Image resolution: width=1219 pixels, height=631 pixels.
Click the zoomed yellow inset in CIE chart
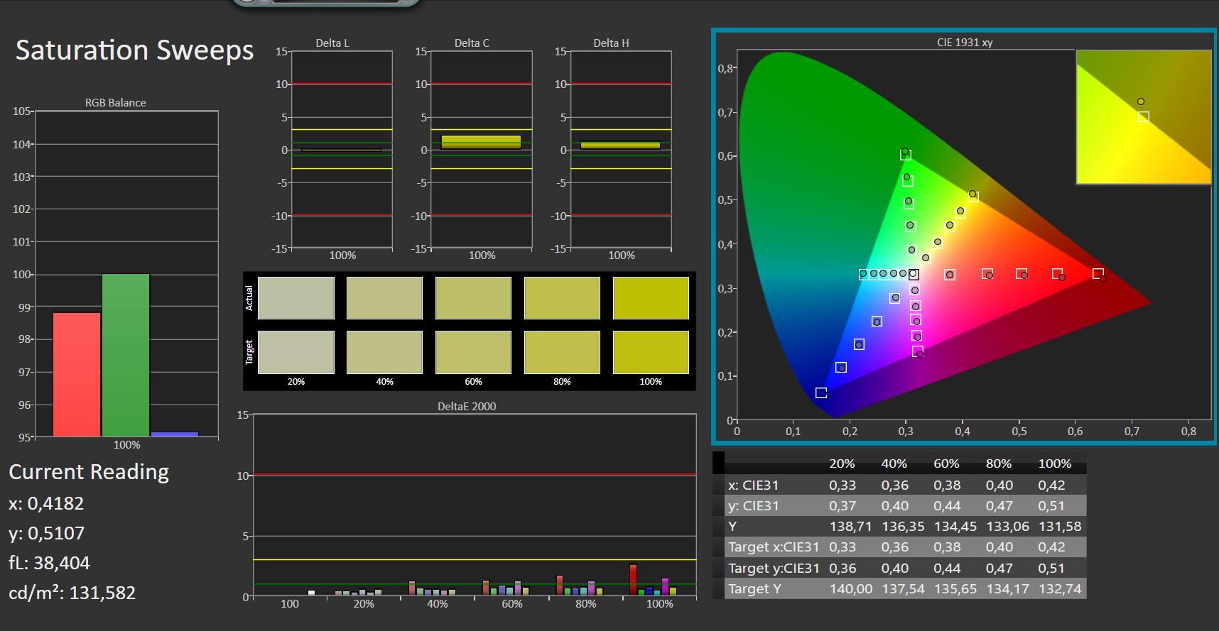[1144, 117]
